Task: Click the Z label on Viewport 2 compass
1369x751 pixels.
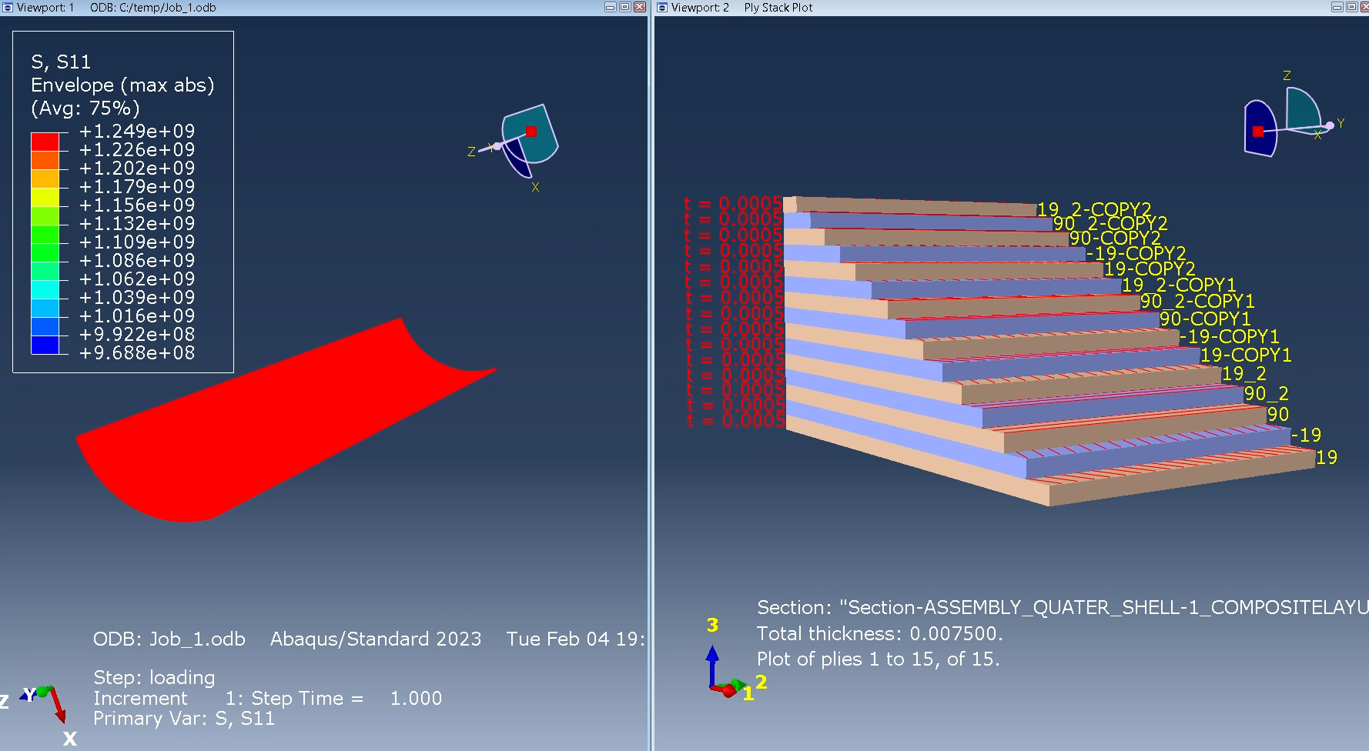Action: click(x=1287, y=75)
